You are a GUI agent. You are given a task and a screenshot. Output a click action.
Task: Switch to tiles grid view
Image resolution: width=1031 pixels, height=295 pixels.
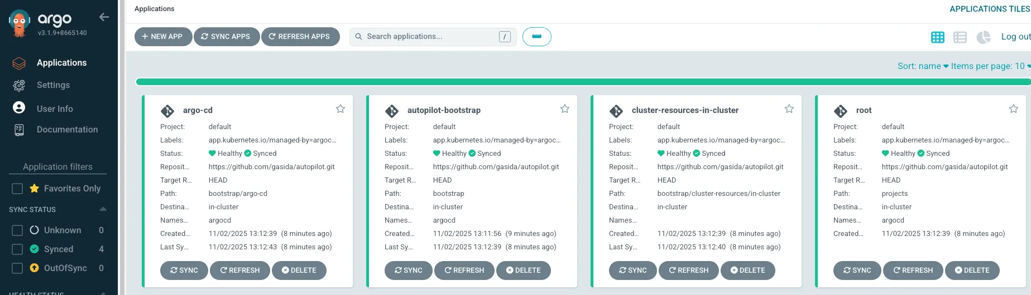pos(938,37)
